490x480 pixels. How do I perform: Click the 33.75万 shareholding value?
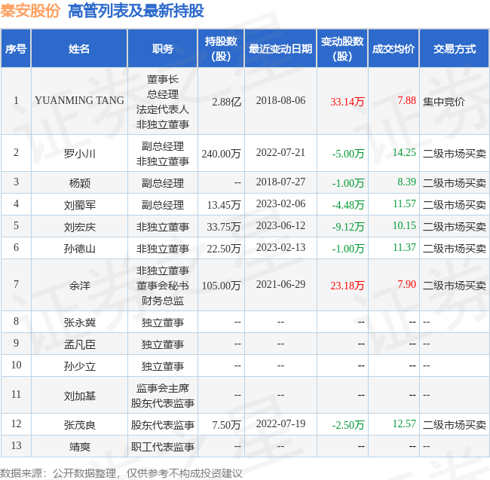(224, 227)
